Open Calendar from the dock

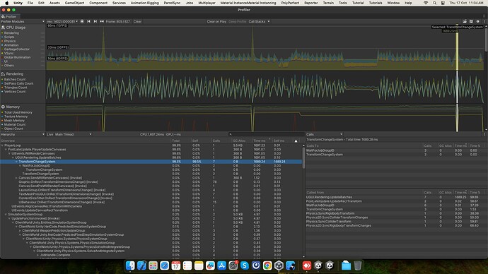[176, 266]
